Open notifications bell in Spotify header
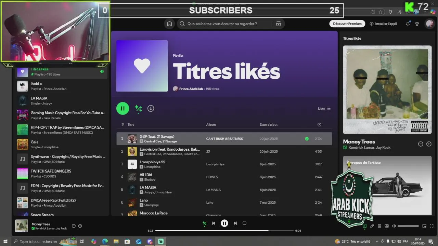Screen dimensions: 438x246 (x=408, y=24)
